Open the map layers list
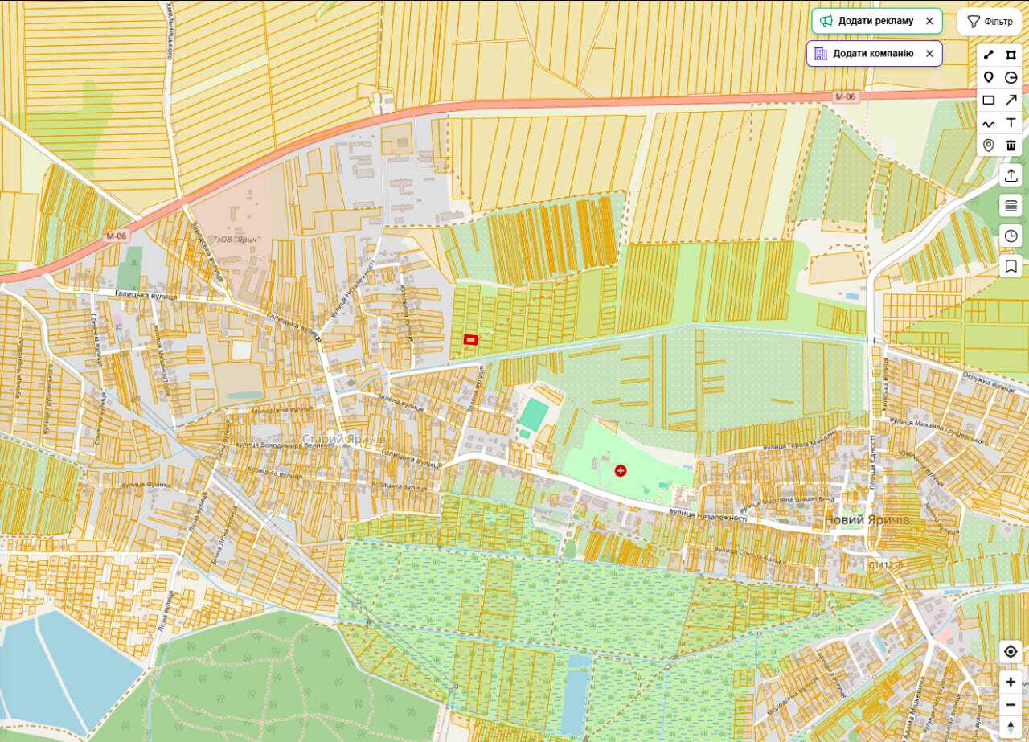1029x742 pixels. (1011, 206)
